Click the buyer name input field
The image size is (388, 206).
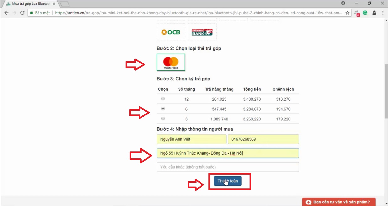click(191, 139)
